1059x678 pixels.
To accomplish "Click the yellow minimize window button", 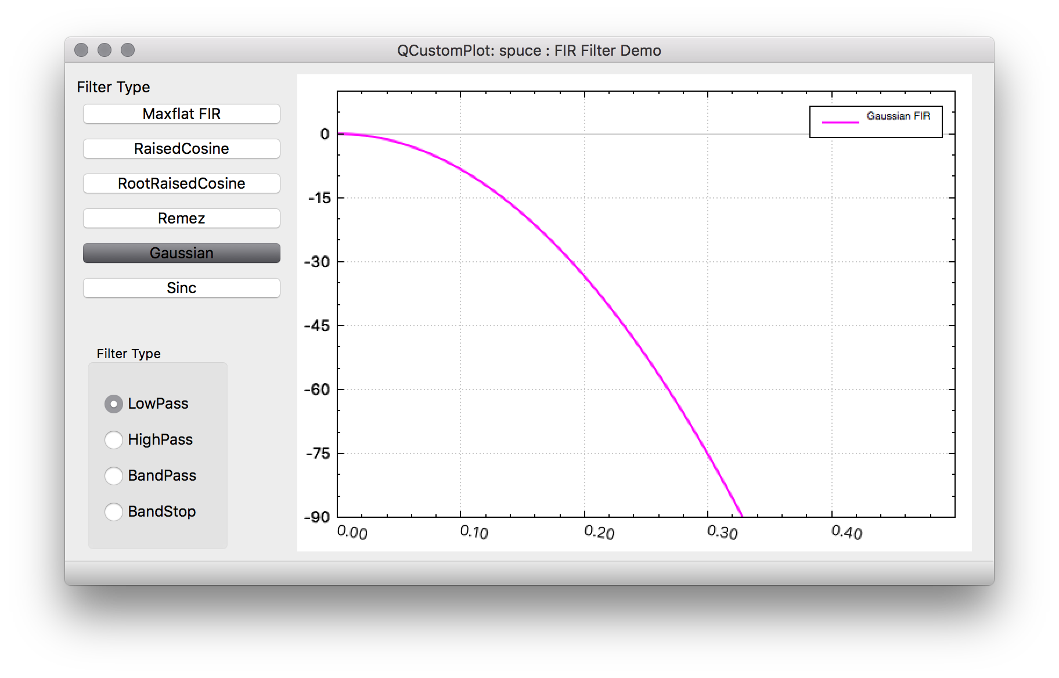I will click(104, 50).
